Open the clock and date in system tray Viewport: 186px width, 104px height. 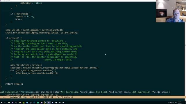[x=180, y=103]
